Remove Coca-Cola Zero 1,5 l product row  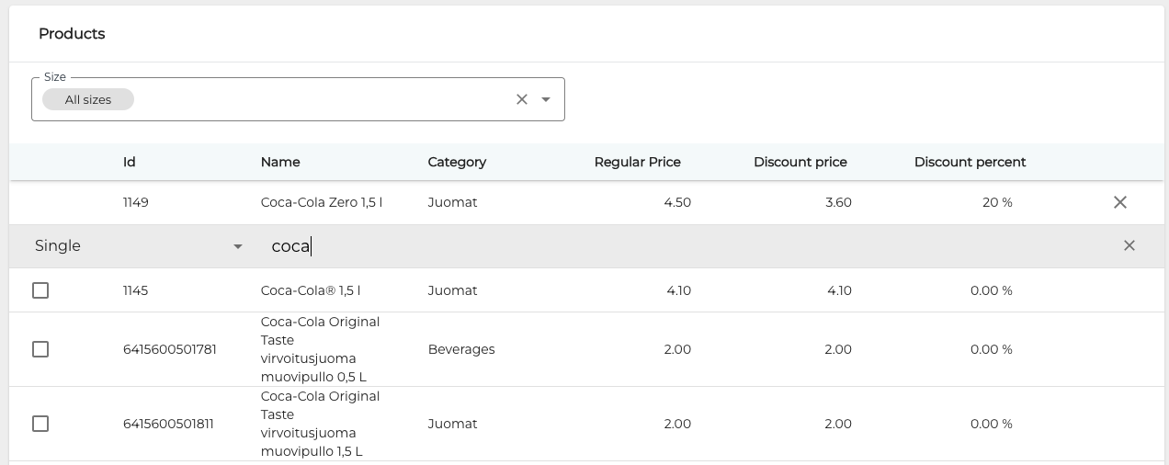click(1119, 202)
